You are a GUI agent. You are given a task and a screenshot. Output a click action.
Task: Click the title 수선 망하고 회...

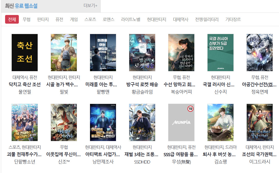coord(179,84)
